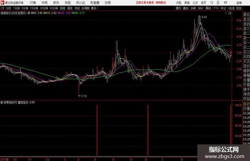Click the MA20: 3.50 value label
250x161 pixels.
coord(64,13)
